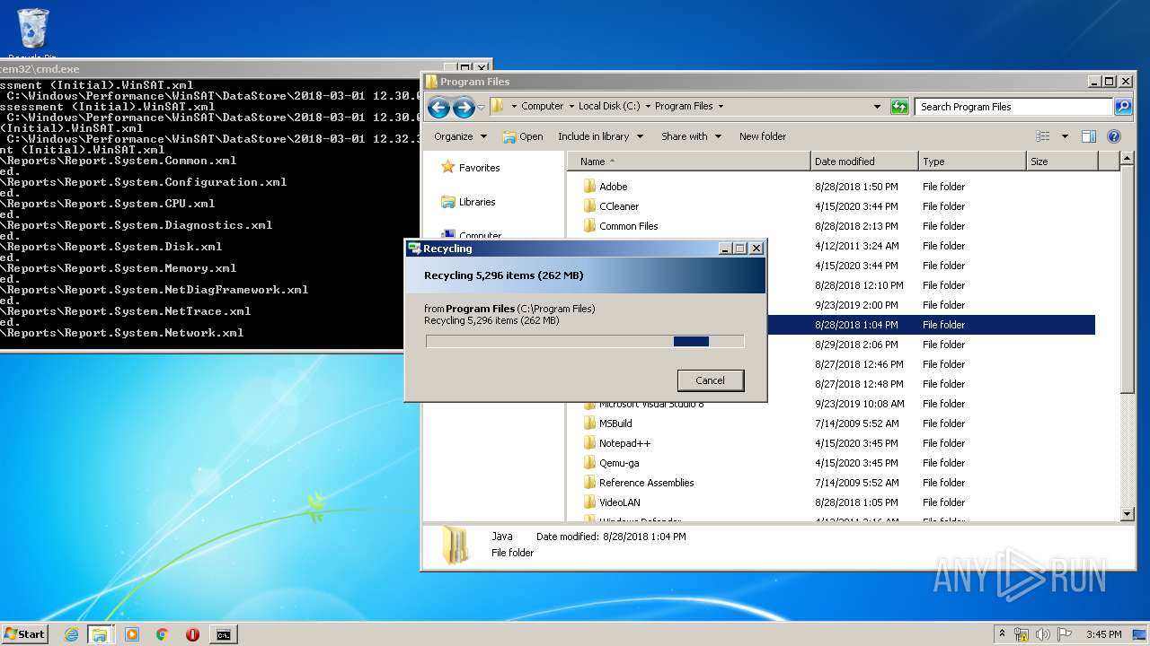
Task: Click the taskbar clock showing 3:45 PM
Action: [1103, 634]
